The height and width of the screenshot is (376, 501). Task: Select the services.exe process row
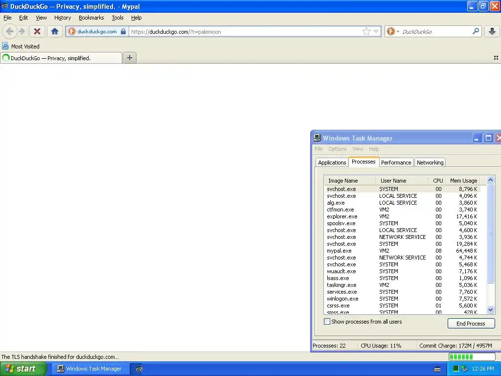coord(402,292)
